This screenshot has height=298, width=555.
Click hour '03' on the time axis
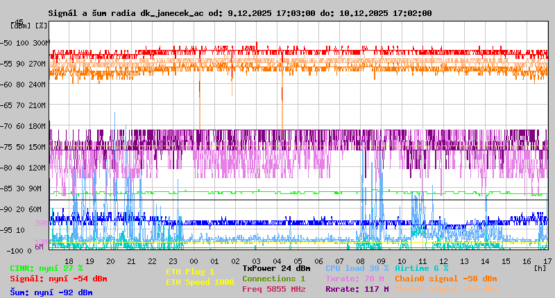(256, 261)
